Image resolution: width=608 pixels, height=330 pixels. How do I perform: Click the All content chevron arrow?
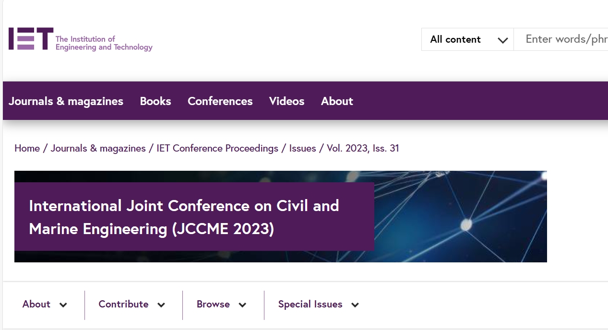tap(502, 40)
